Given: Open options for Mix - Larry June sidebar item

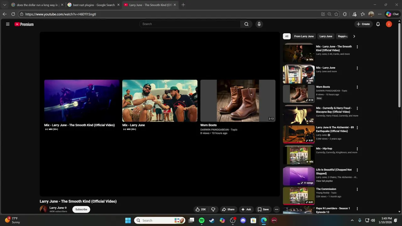Looking at the screenshot, I should 357,68.
